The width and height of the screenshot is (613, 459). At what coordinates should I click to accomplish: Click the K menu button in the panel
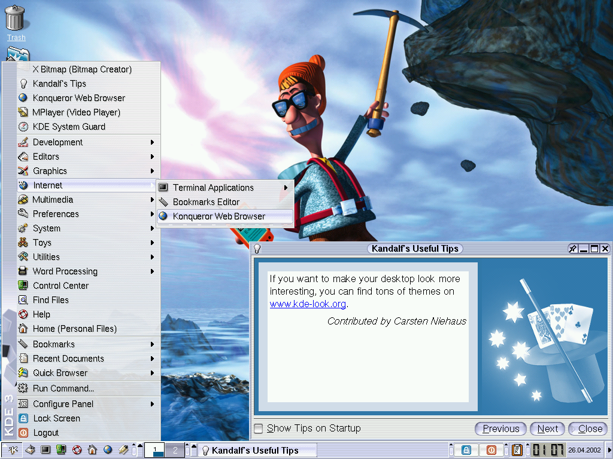pos(13,450)
